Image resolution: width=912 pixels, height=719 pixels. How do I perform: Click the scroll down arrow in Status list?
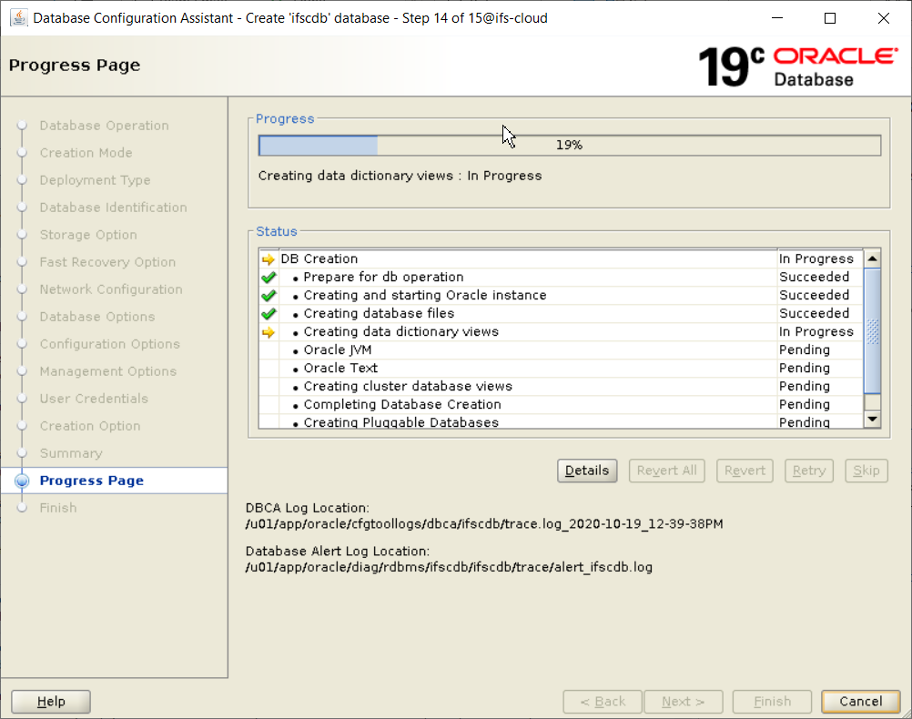872,420
